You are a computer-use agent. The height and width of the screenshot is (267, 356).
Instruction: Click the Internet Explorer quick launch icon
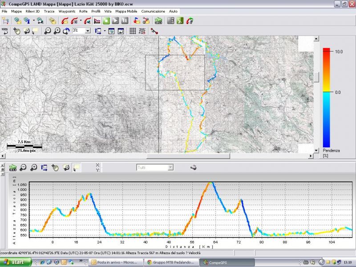pos(42,262)
